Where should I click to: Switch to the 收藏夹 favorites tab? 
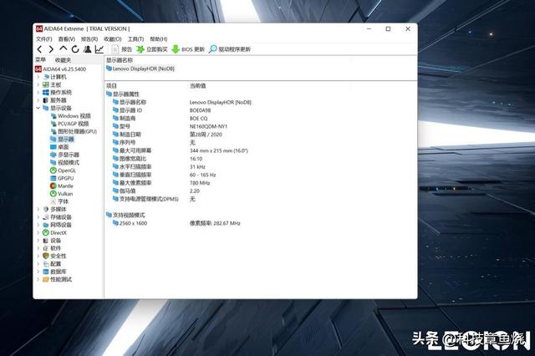64,60
